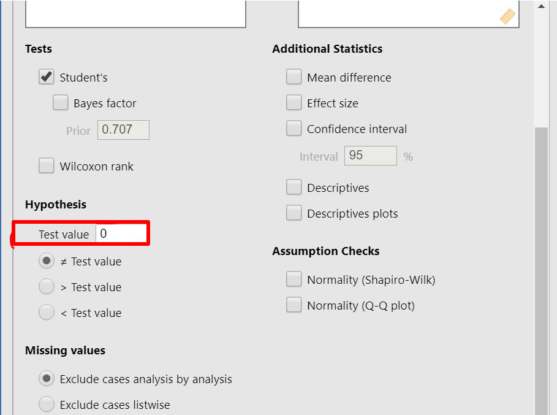Enable the Confidence interval checkbox

294,129
